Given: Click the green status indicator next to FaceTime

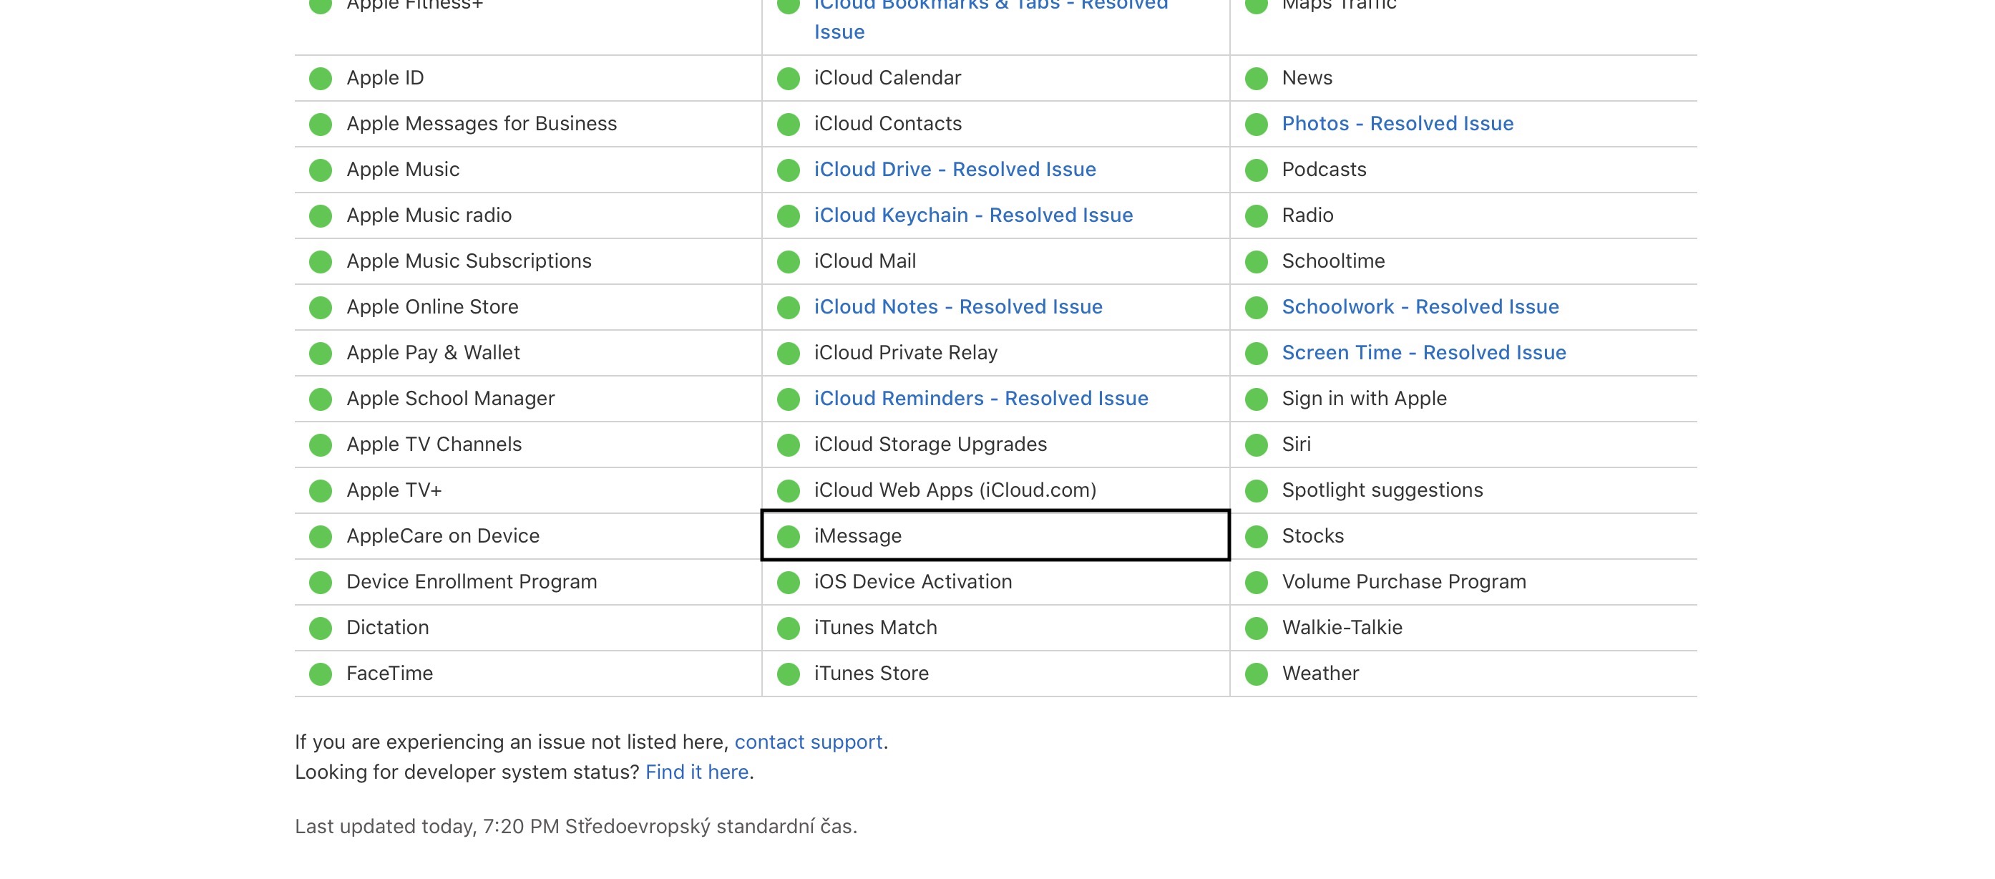Looking at the screenshot, I should [x=321, y=674].
